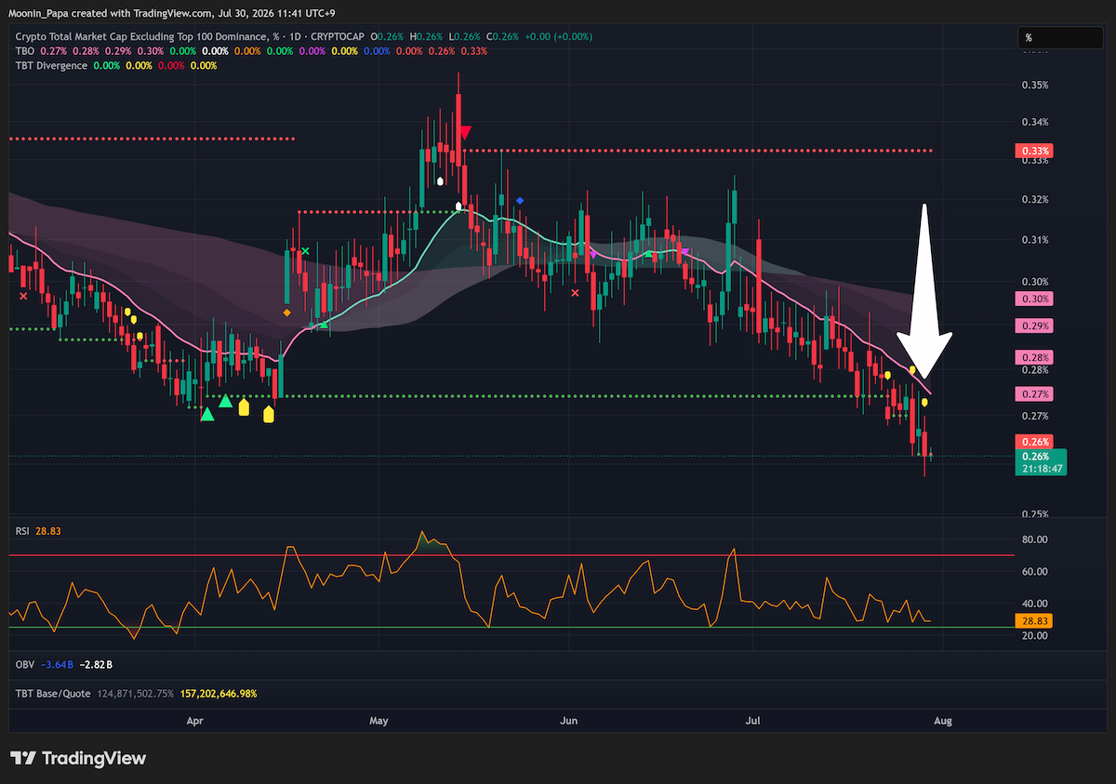Click the 0.30% pink price label
Viewport: 1116px width, 784px height.
tap(1036, 299)
